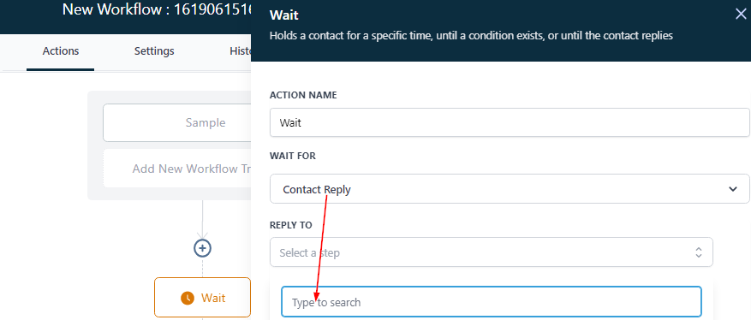The image size is (751, 320).
Task: Open the Wait For dropdown showing Contact Reply
Action: click(510, 189)
